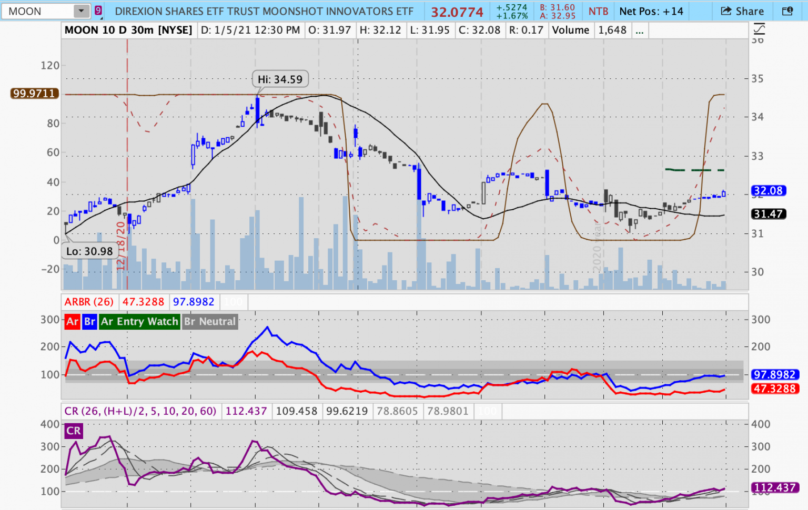808x510 pixels.
Task: Open the MOON symbol dropdown arrow
Action: [x=82, y=11]
